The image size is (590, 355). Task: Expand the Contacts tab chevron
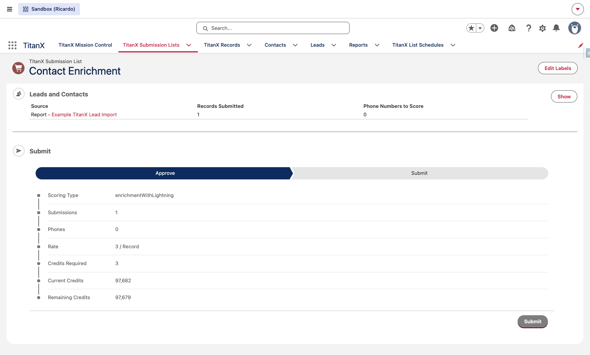[295, 45]
